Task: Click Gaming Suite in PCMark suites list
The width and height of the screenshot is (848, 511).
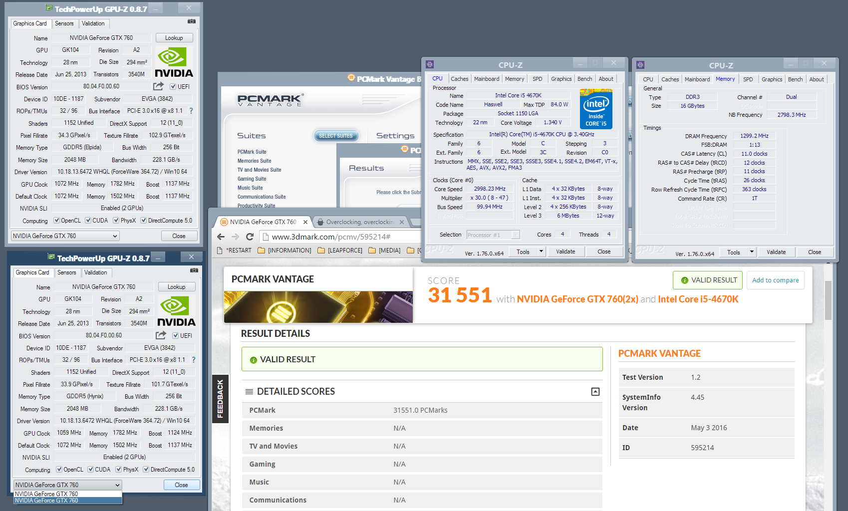Action: click(252, 179)
